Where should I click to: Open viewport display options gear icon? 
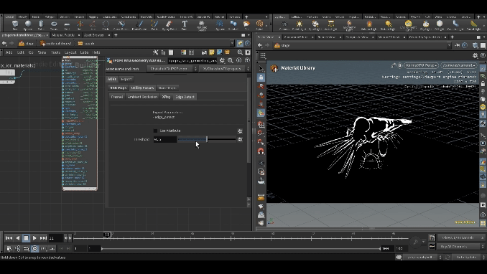coord(475,55)
